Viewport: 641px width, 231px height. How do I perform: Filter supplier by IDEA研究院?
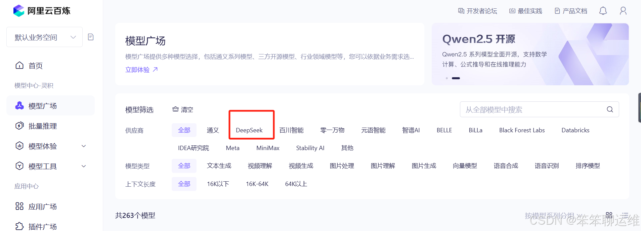(x=194, y=148)
